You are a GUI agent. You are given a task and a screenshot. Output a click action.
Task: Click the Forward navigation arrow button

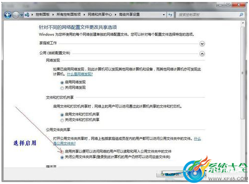pyautogui.click(x=16, y=15)
